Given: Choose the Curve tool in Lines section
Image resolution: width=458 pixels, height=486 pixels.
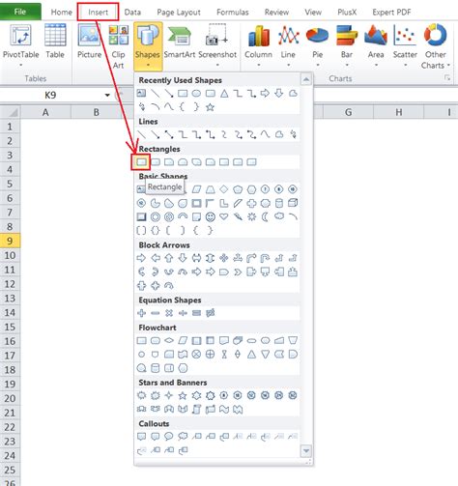Looking at the screenshot, I should [265, 134].
